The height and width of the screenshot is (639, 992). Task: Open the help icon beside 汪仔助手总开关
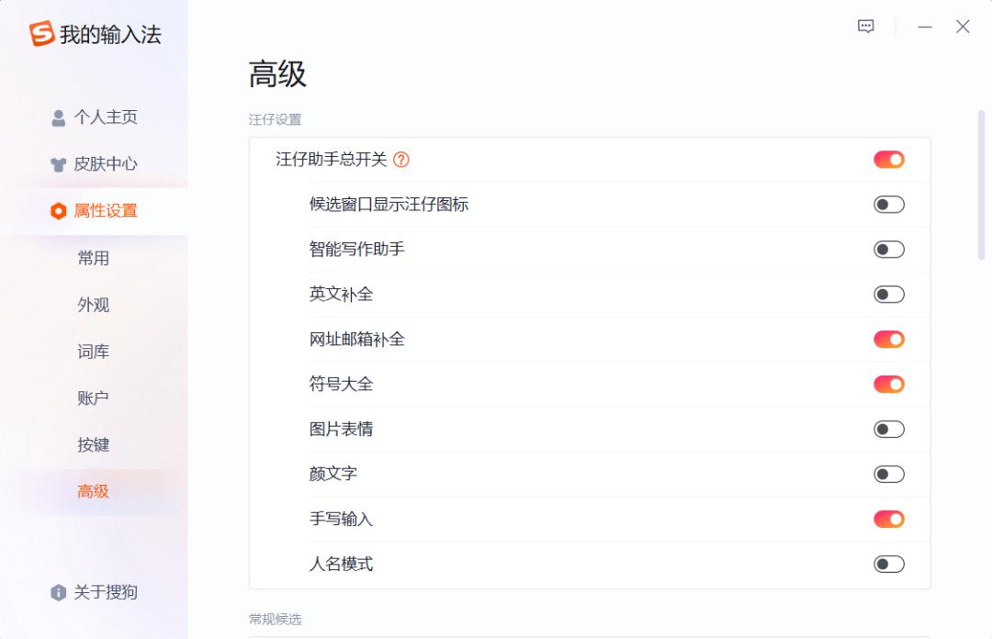[x=401, y=159]
